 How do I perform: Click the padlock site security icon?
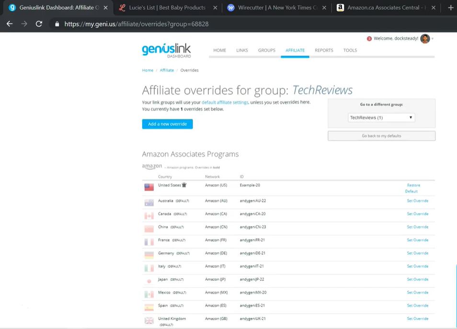coord(57,24)
